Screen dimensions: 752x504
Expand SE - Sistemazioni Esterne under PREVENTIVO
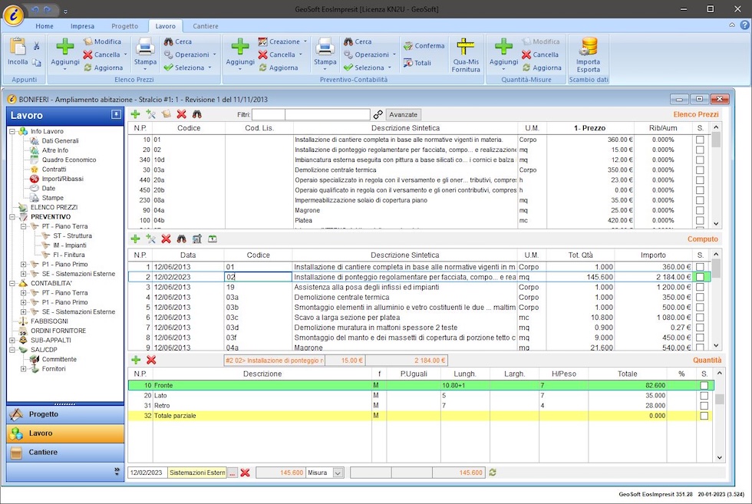24,274
